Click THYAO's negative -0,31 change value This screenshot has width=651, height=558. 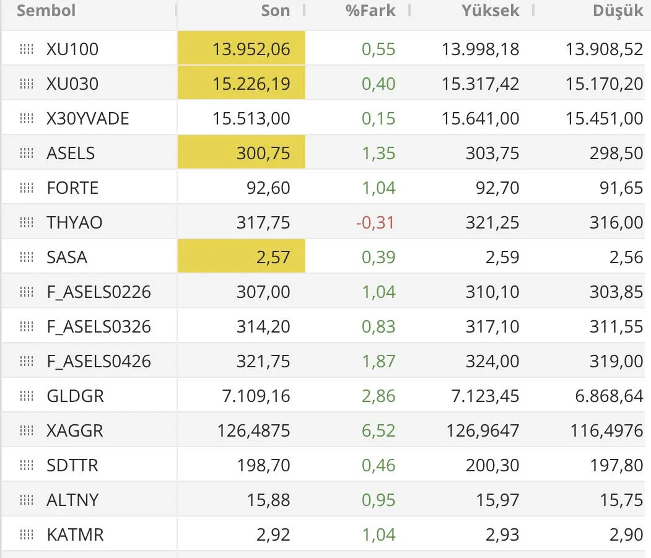[x=375, y=222]
